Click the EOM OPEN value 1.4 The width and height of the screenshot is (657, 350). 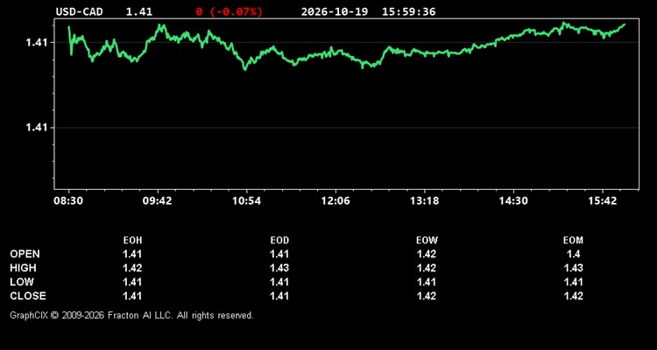click(573, 254)
